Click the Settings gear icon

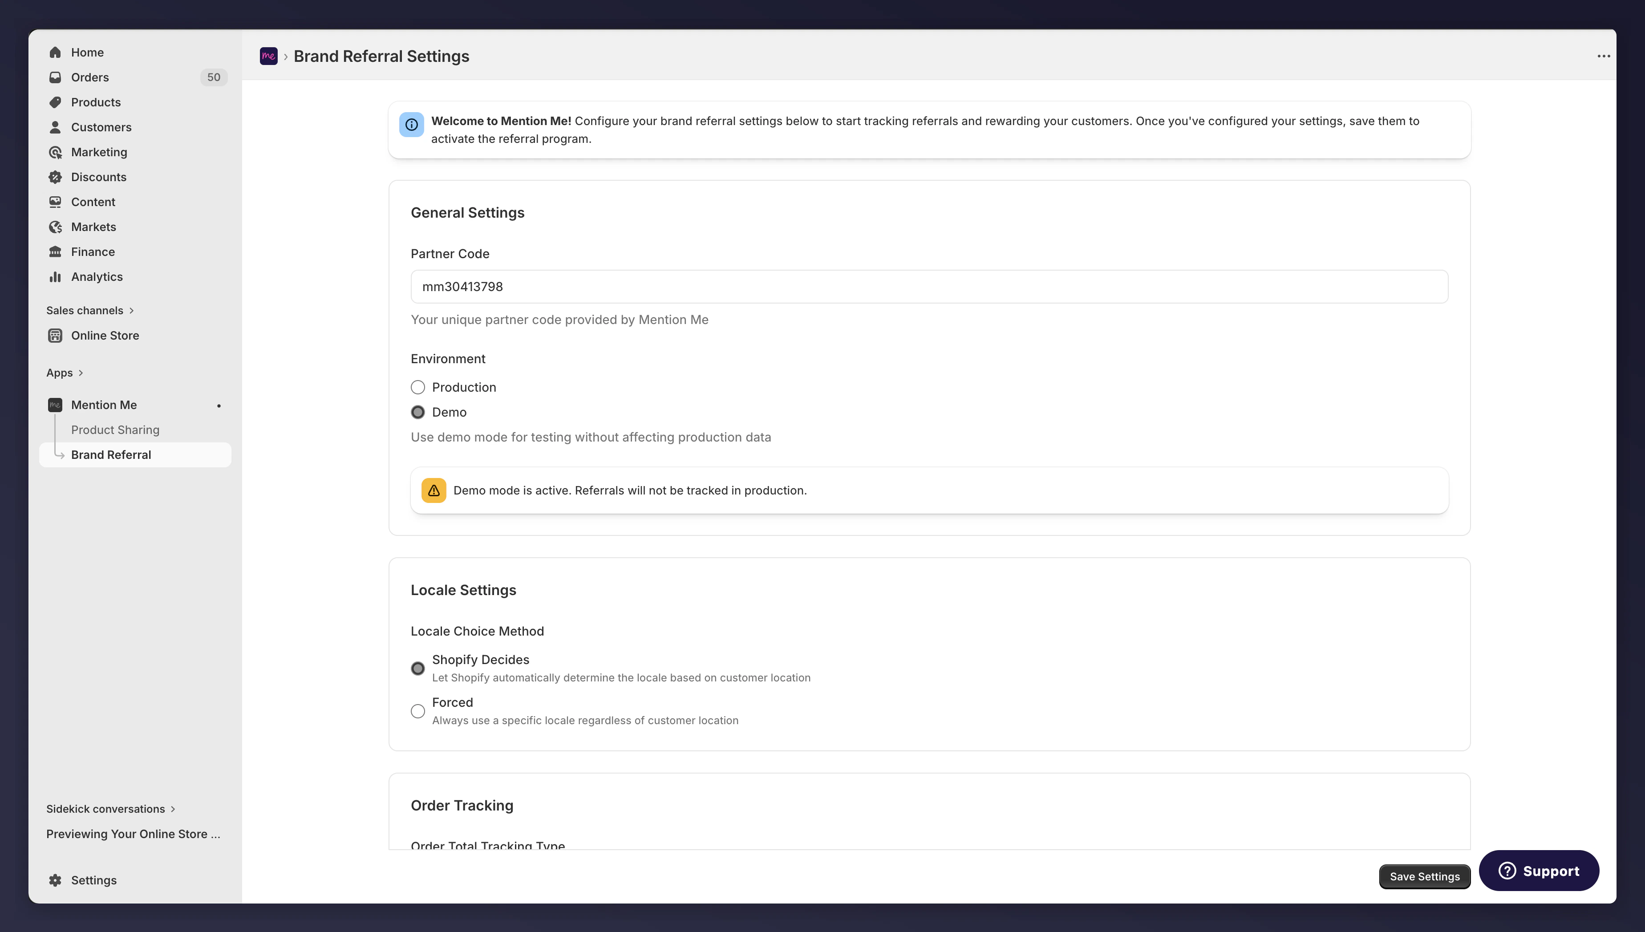[x=55, y=880]
